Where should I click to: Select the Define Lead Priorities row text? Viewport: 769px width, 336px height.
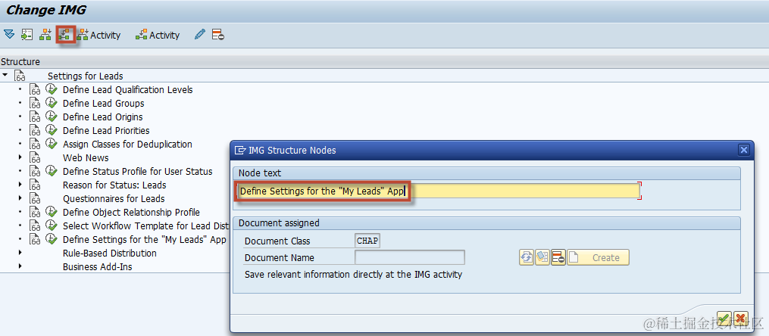[106, 130]
